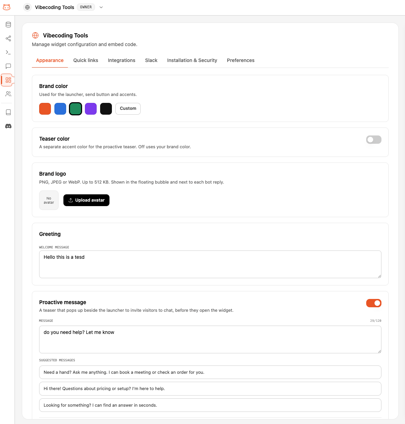Select the widget grid icon in sidebar
The image size is (405, 424).
click(8, 80)
